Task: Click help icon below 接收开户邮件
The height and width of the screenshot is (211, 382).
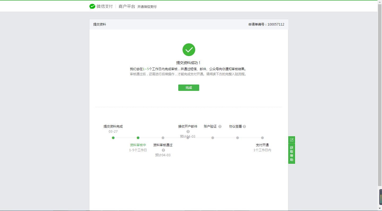Action: (x=188, y=131)
